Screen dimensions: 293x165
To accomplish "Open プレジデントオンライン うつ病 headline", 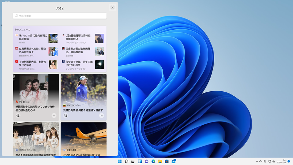I will [x=79, y=63].
